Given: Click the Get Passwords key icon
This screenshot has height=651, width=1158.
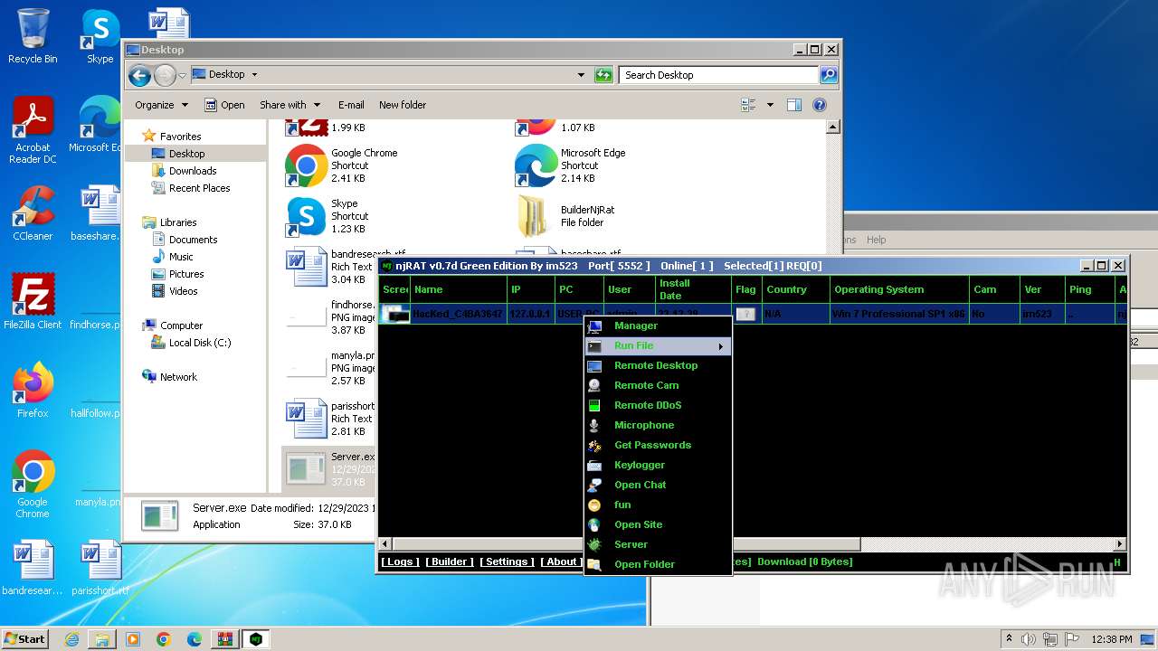Looking at the screenshot, I should 594,445.
